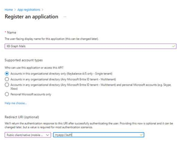Screen dimensions: 190x145
Task: Click the chevron after Home breadcrumb
Action: (x=15, y=10)
